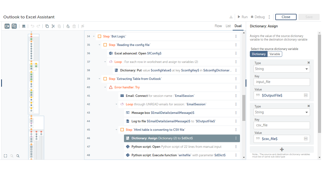Toggle the Step "Bot Logic" checkbox icon

[x=100, y=36]
